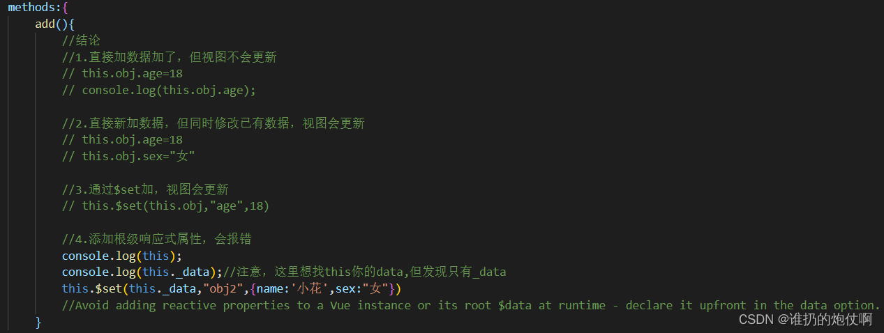This screenshot has height=333, width=884.
Task: Click the inline comment after console.log(this._data)
Action: coord(365,272)
